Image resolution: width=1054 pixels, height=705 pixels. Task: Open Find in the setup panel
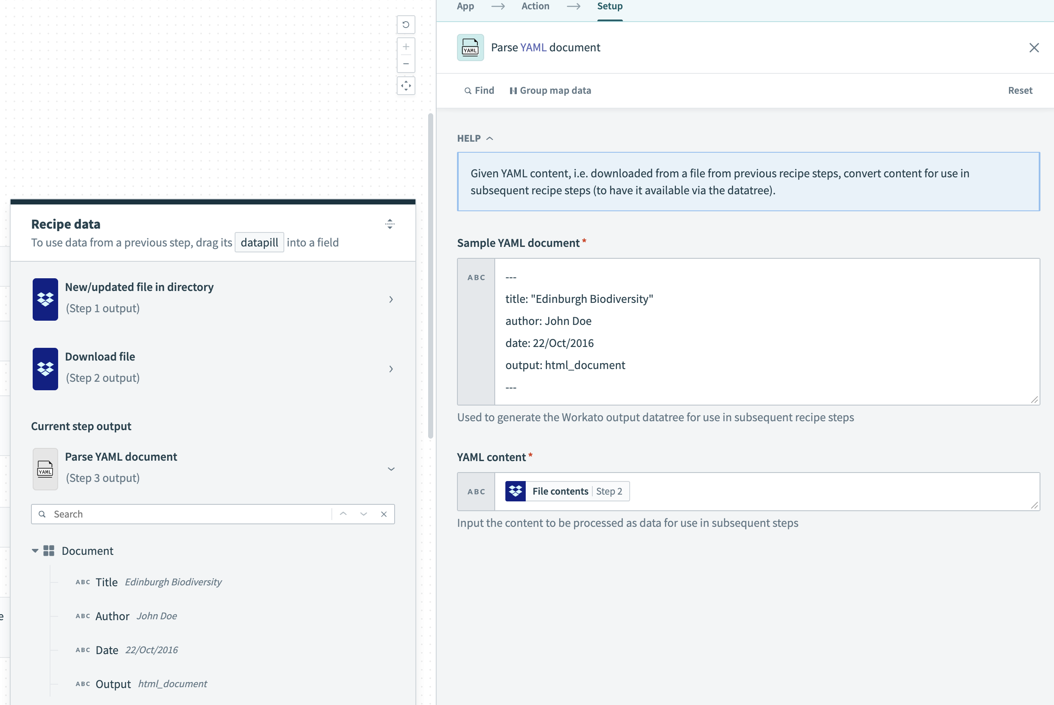pyautogui.click(x=479, y=90)
